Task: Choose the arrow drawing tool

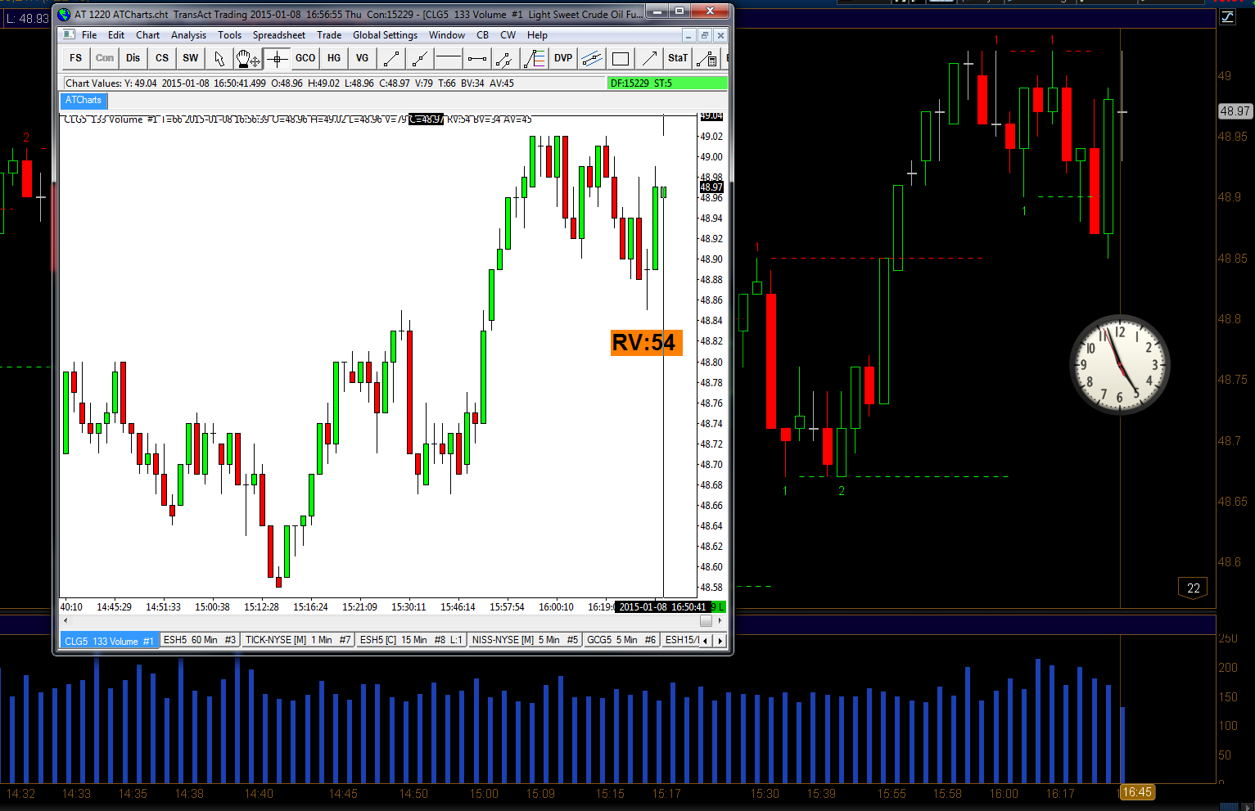Action: pyautogui.click(x=649, y=58)
